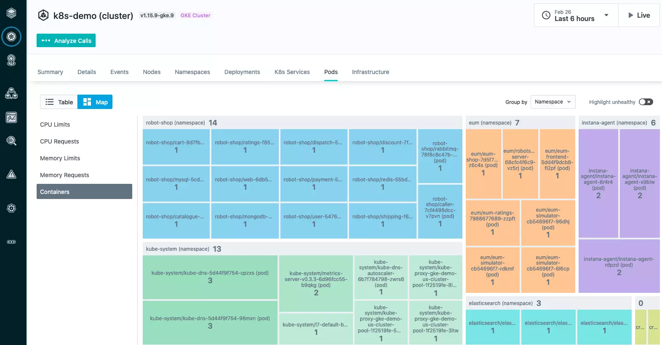Click the Map grid view icon

pos(87,102)
